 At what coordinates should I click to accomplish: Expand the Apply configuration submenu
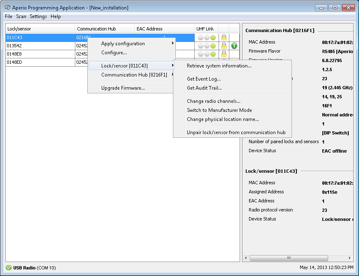131,44
